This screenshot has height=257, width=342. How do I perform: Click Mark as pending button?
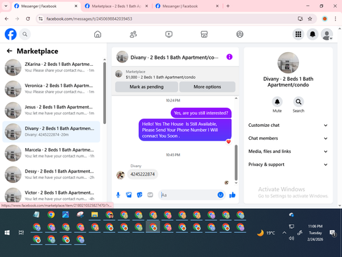click(x=146, y=87)
